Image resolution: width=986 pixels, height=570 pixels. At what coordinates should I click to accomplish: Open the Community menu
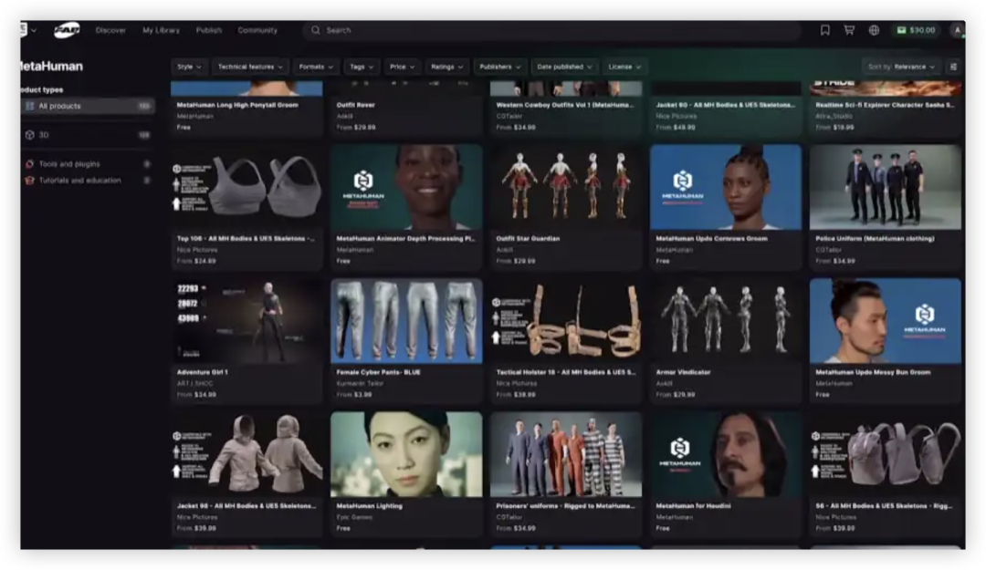257,30
